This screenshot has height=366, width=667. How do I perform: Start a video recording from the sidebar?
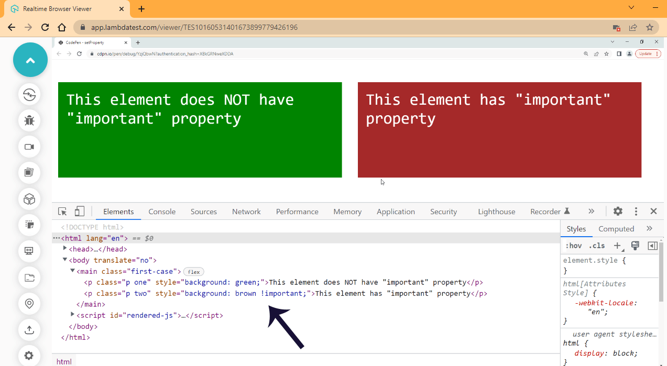[x=30, y=147]
